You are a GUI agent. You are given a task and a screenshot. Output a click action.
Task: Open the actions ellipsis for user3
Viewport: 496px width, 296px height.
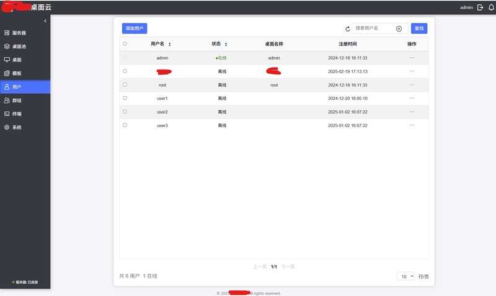tap(412, 125)
